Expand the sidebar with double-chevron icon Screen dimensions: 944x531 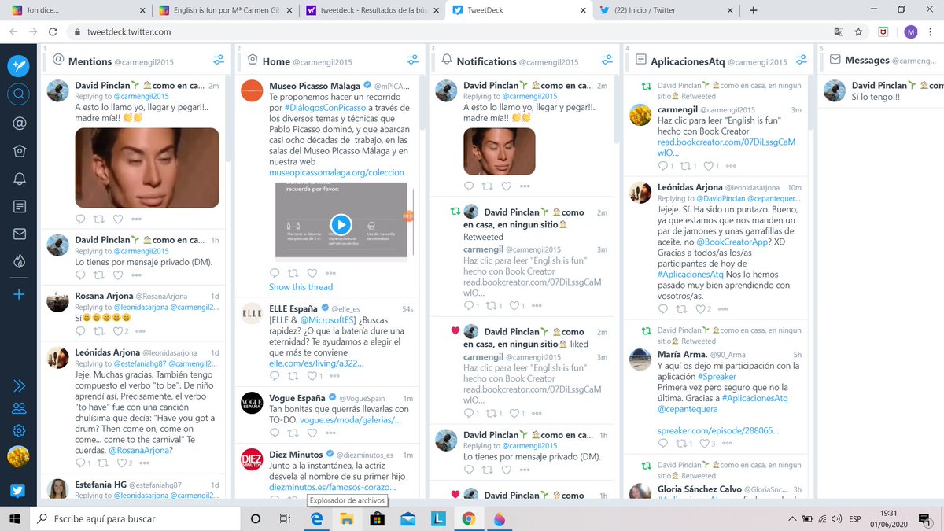click(x=19, y=385)
